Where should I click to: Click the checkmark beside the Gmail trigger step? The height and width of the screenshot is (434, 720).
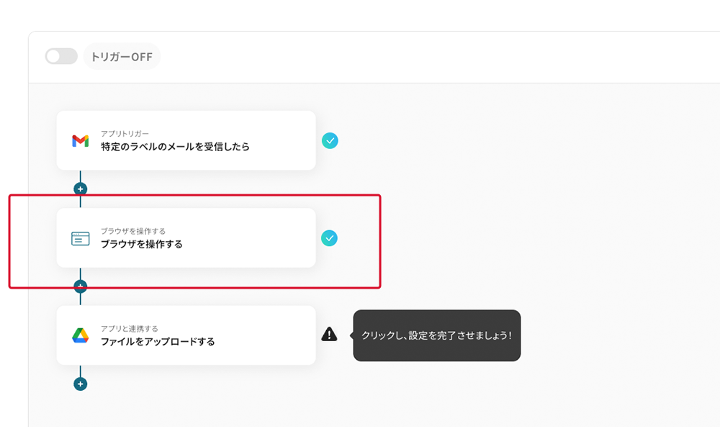click(330, 140)
